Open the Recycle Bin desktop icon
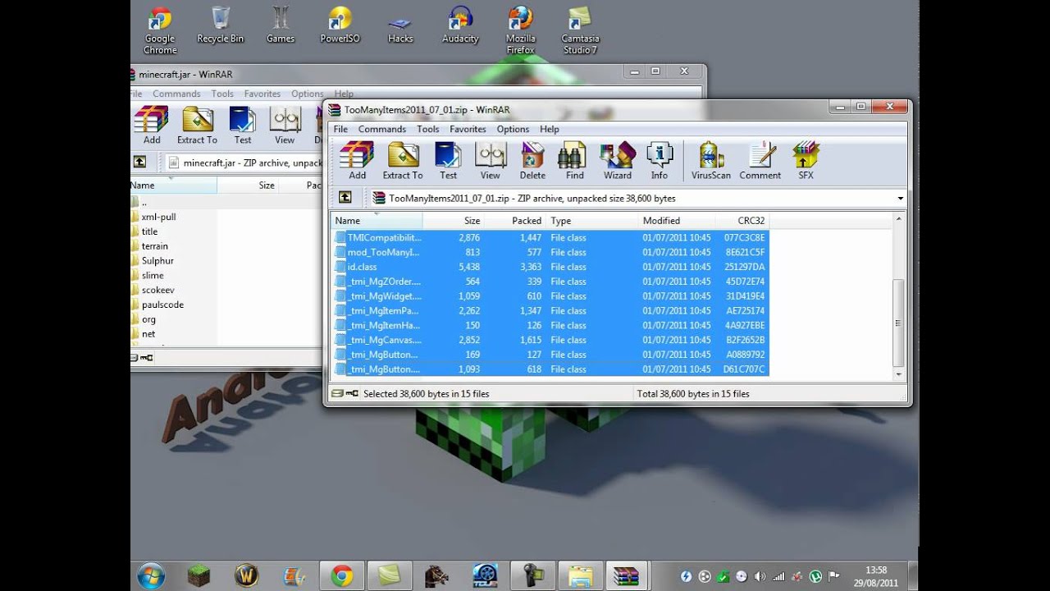This screenshot has width=1050, height=591. [x=220, y=25]
